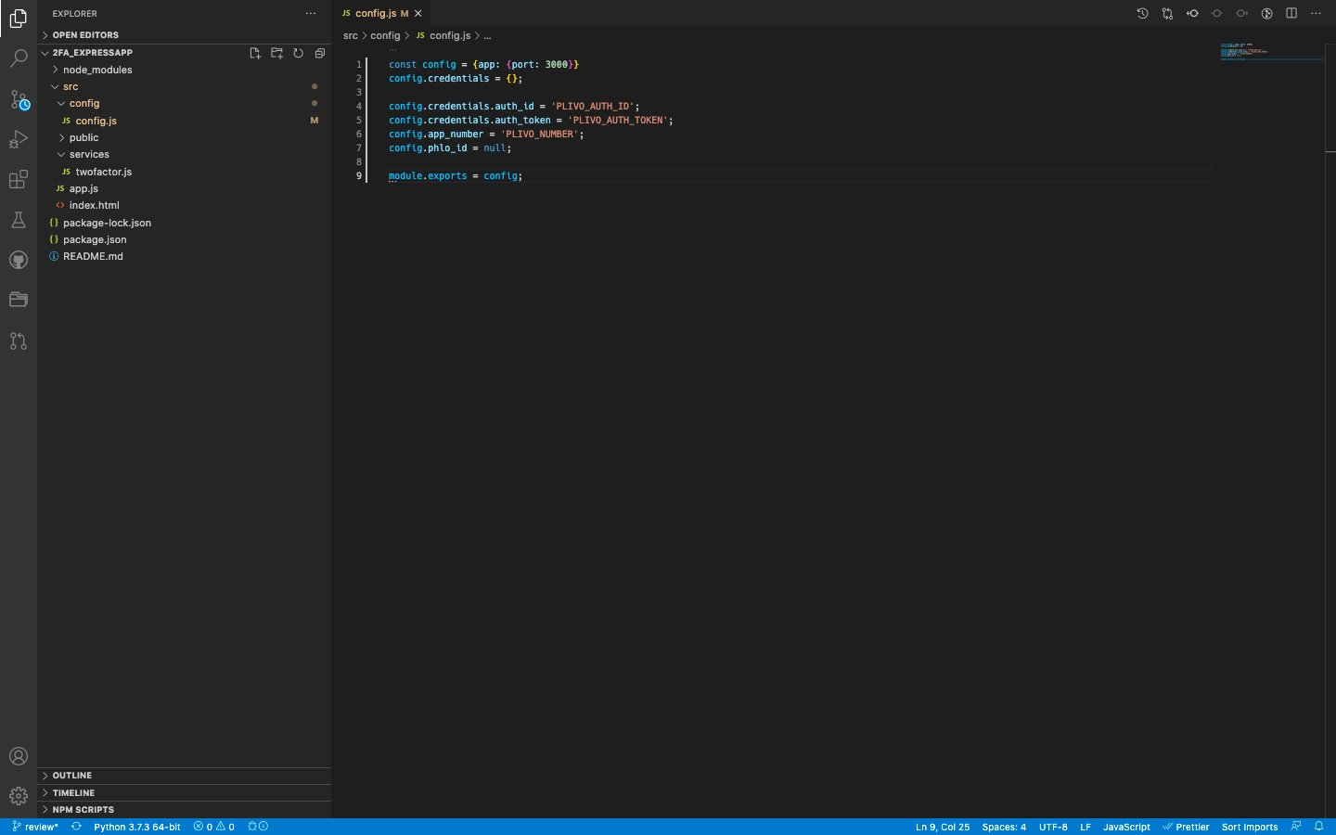Select the Python 3.7.3 64-bit interpreter
Image resolution: width=1336 pixels, height=835 pixels.
tap(136, 827)
